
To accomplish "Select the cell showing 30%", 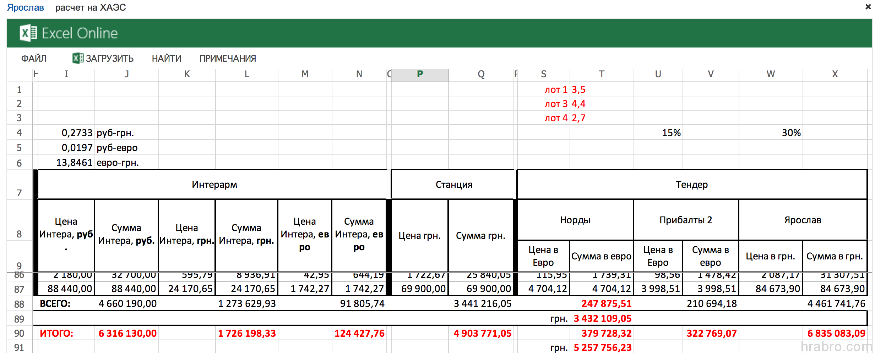I will [771, 133].
